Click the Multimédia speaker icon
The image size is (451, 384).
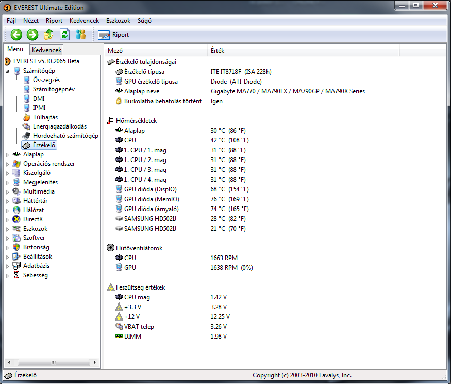(16, 191)
